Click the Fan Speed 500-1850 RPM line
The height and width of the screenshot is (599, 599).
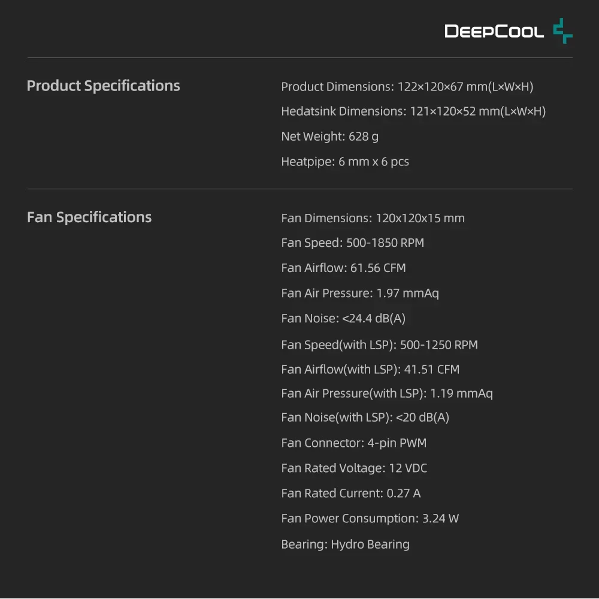pyautogui.click(x=352, y=243)
